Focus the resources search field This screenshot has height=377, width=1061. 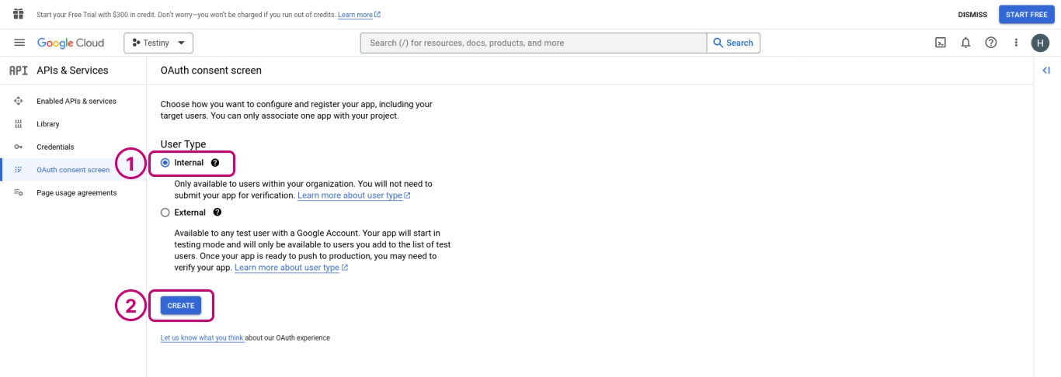click(534, 43)
